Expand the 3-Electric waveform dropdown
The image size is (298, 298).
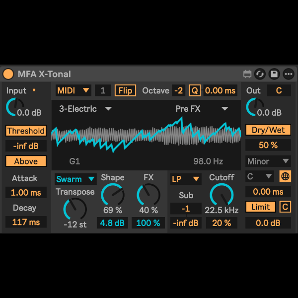tap(85, 108)
